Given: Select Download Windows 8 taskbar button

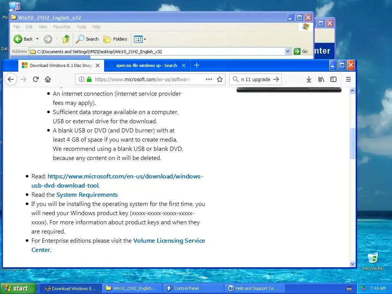Looking at the screenshot, I should (71, 289).
